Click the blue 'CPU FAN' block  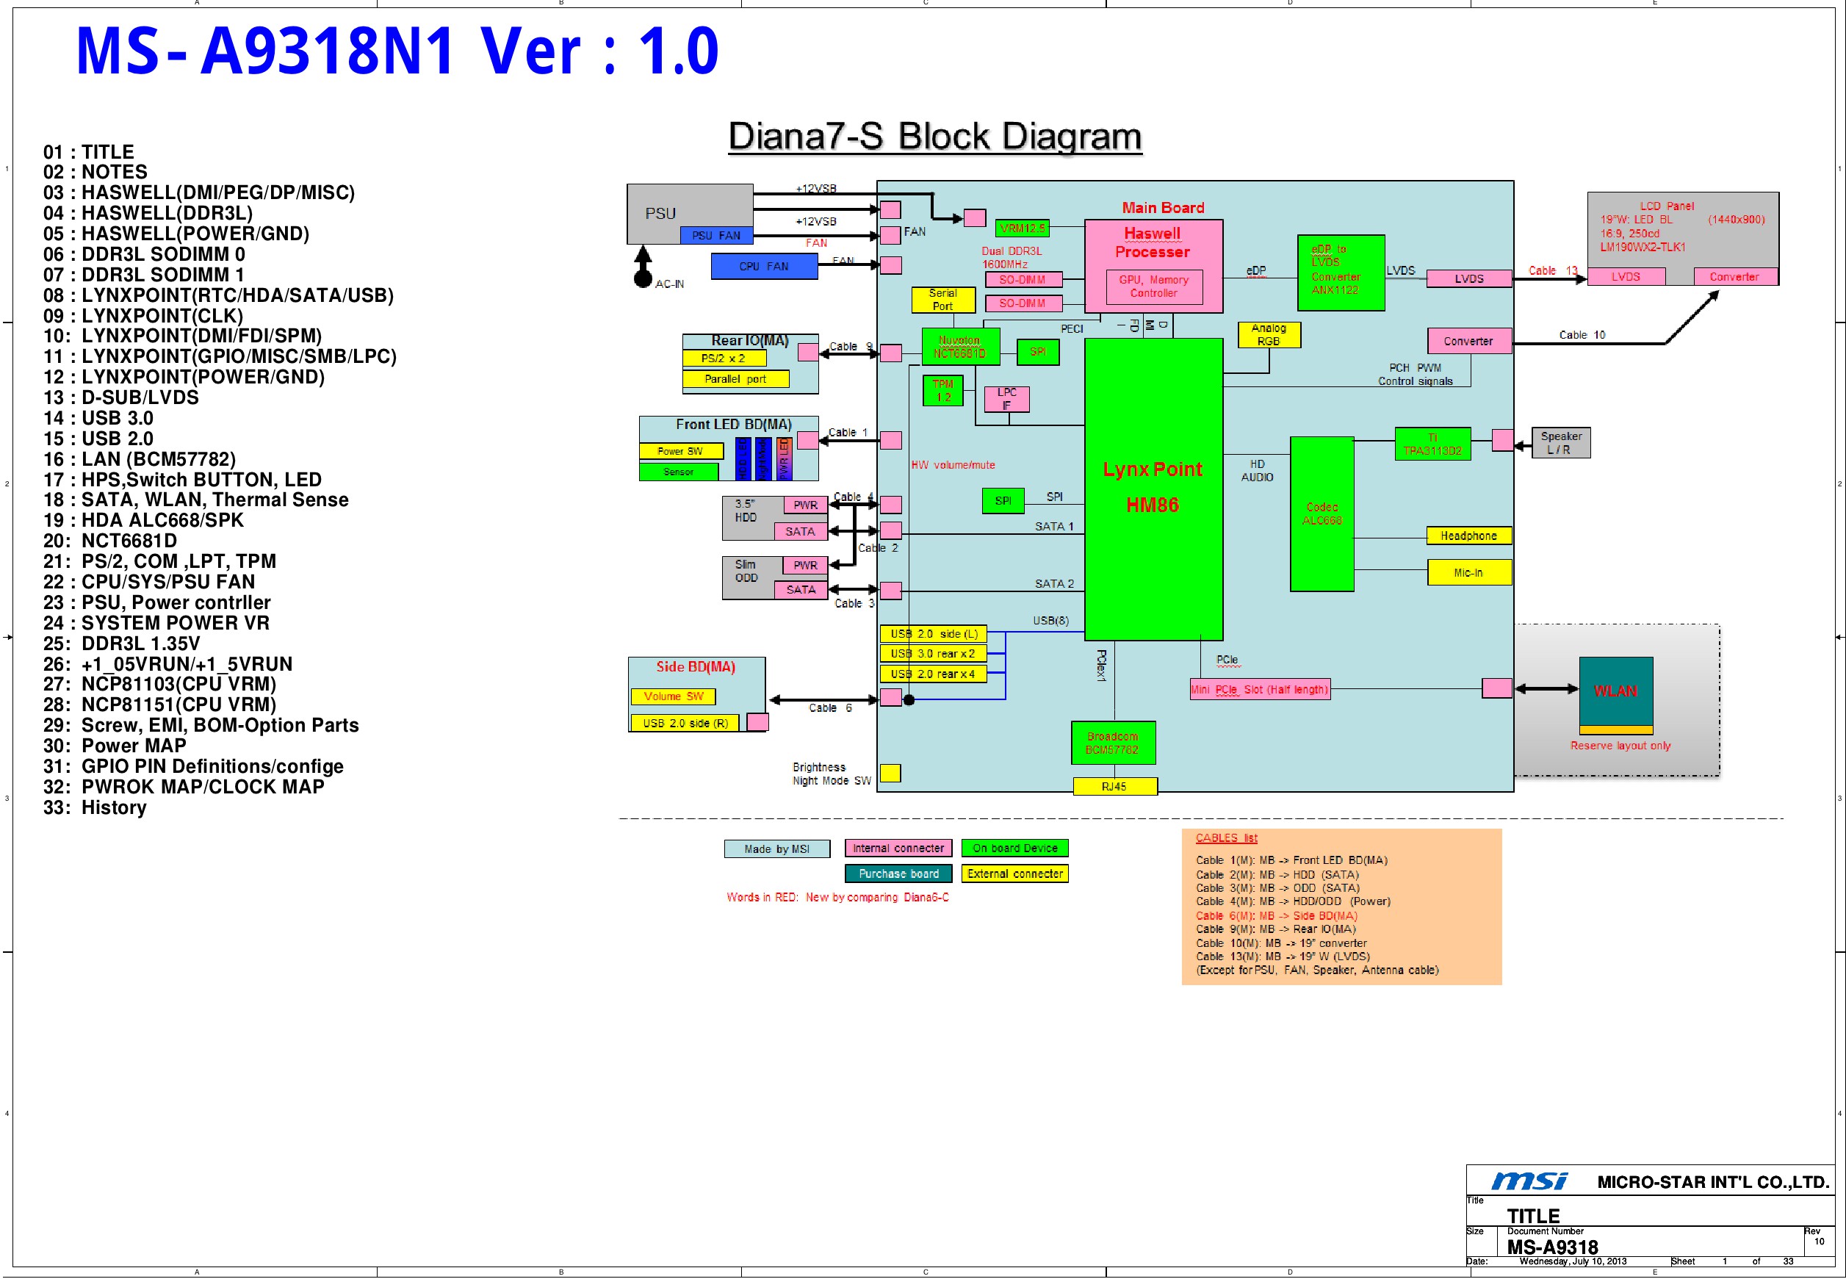click(x=763, y=266)
